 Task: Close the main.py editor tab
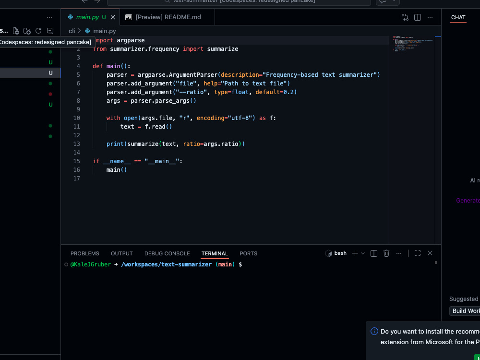113,17
